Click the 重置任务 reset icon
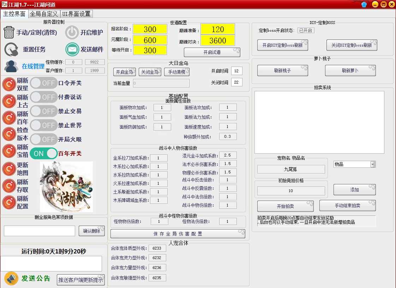396x288 pixels. pos(11,49)
